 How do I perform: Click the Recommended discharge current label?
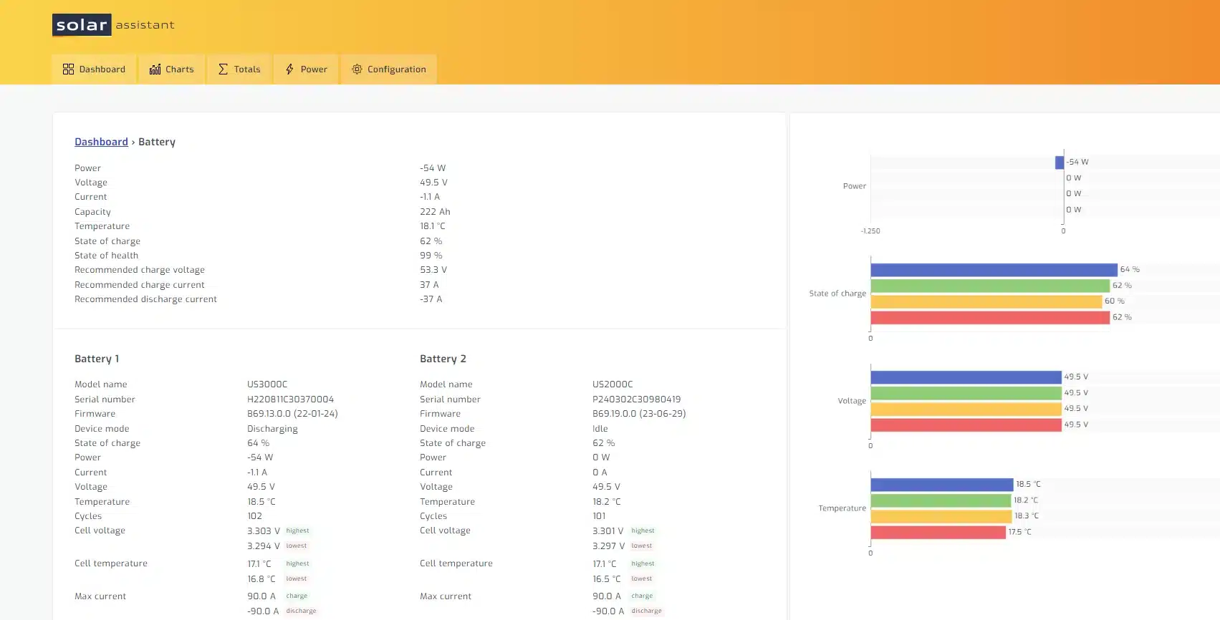pos(145,299)
